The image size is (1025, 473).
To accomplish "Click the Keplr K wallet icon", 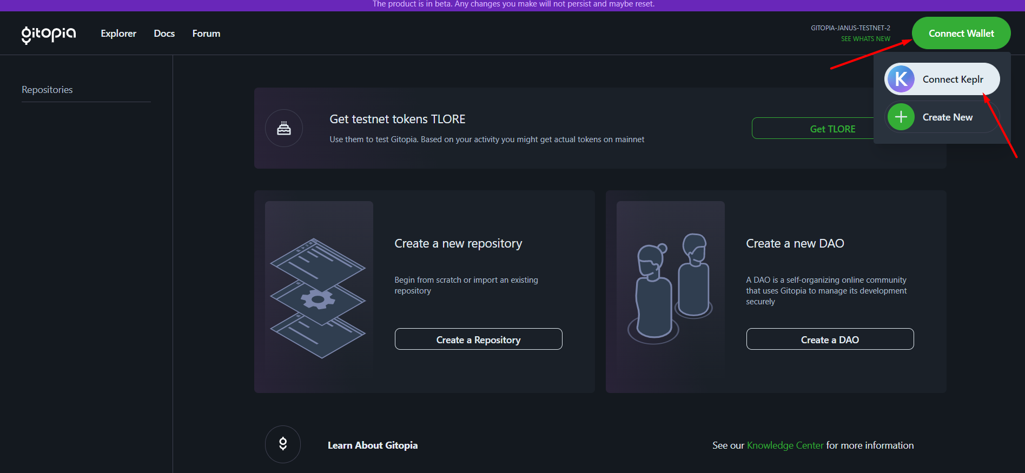I will [901, 79].
